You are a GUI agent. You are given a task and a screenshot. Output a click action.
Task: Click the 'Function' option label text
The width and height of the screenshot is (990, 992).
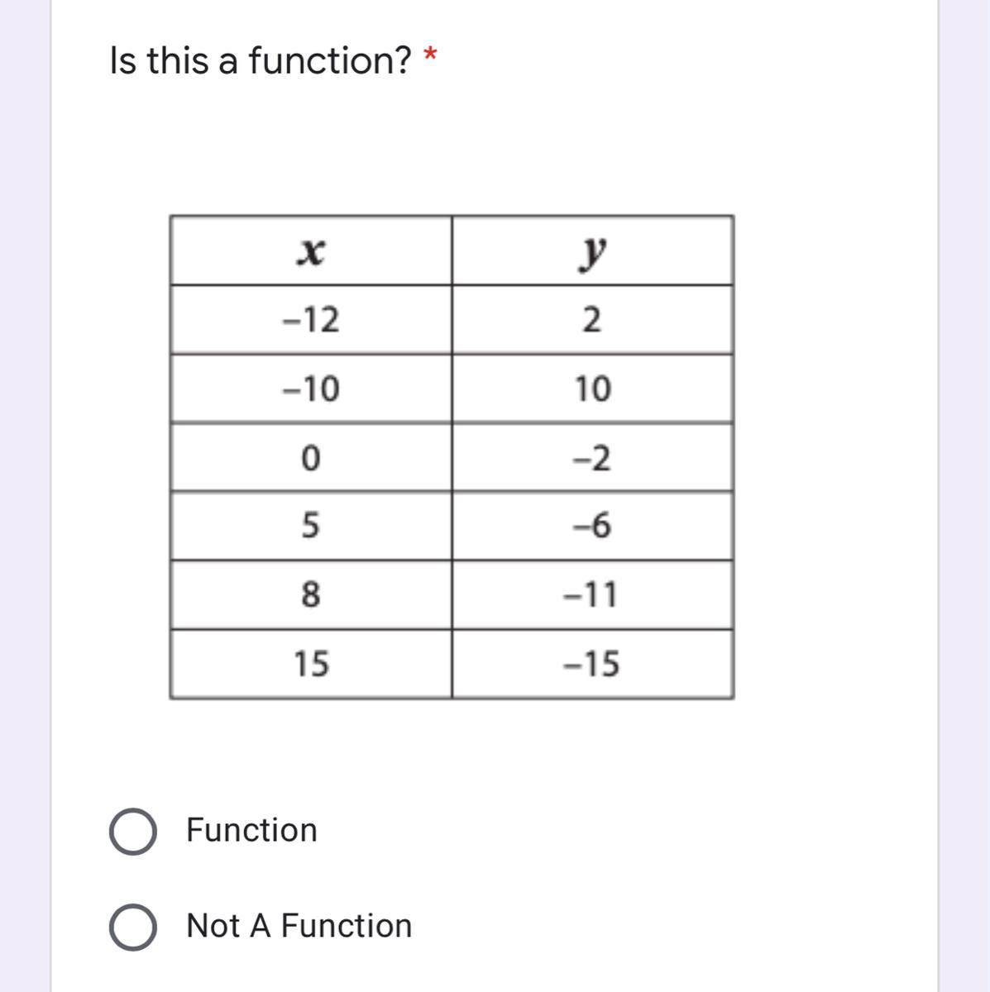point(251,830)
